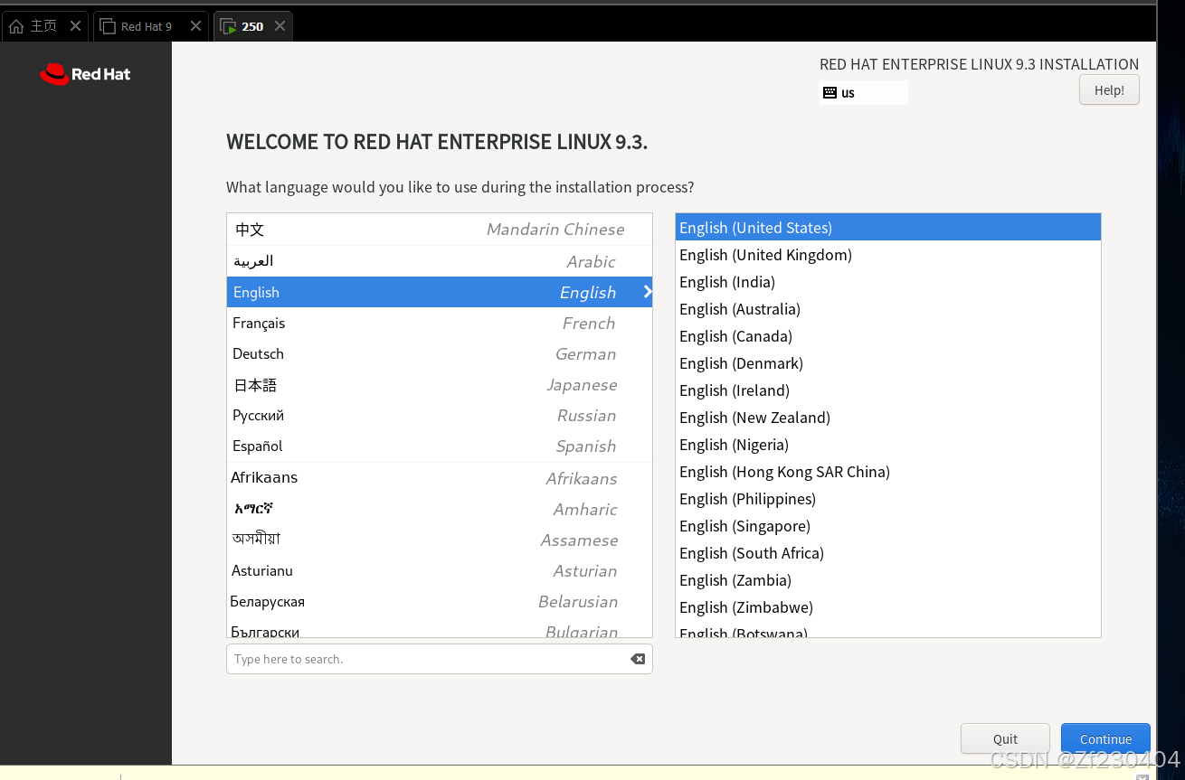
Task: Select English (Zambia) locale
Action: (x=887, y=580)
